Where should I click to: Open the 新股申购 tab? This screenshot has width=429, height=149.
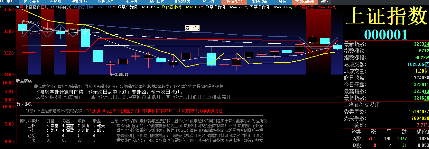click(79, 2)
